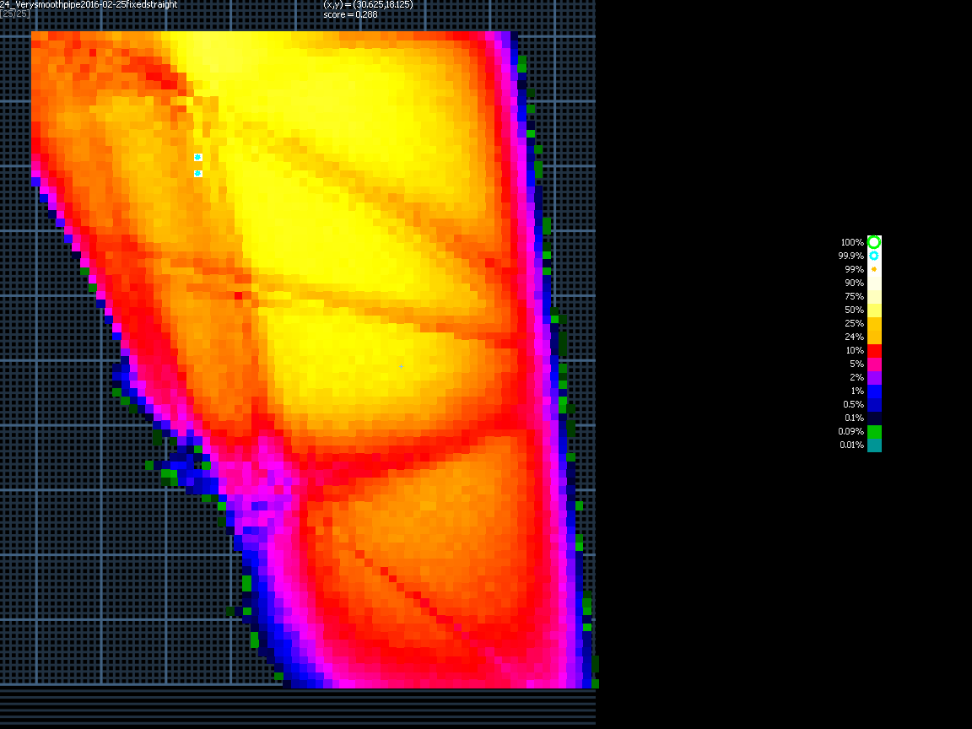Screen dimensions: 972x729
Task: Select the pink 5% legend swatch
Action: (x=874, y=364)
